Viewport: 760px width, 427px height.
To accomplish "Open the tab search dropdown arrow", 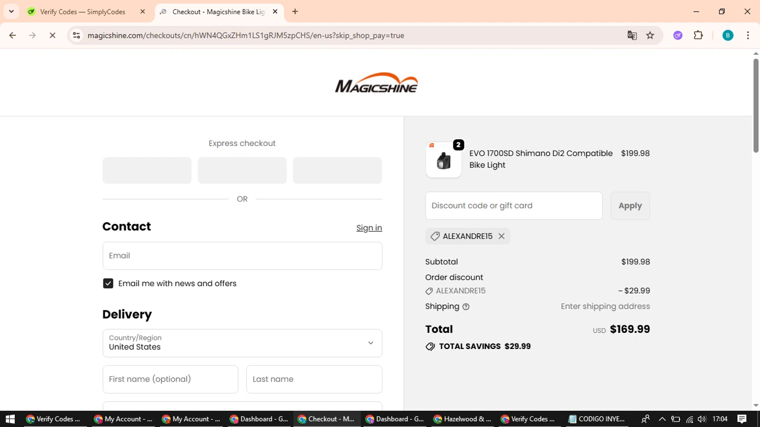I will pos(11,12).
